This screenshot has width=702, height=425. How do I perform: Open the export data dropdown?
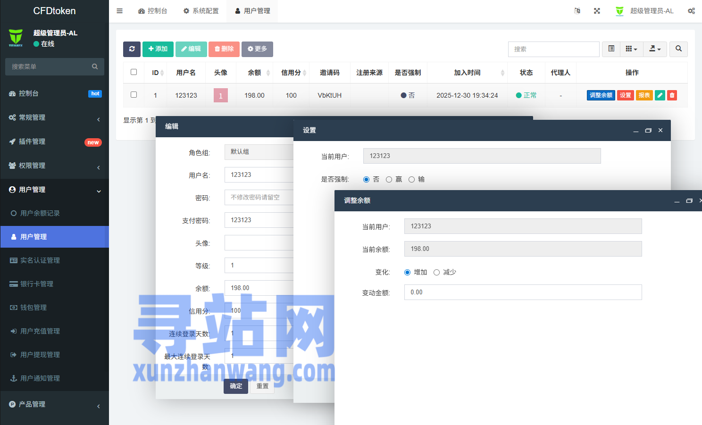tap(655, 49)
